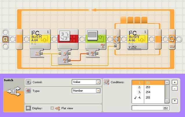Select second Switch condition tab
185x117 pixels.
[130, 20]
